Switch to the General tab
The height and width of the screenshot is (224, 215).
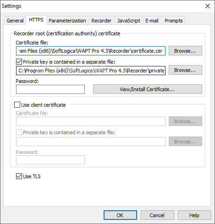(15, 21)
